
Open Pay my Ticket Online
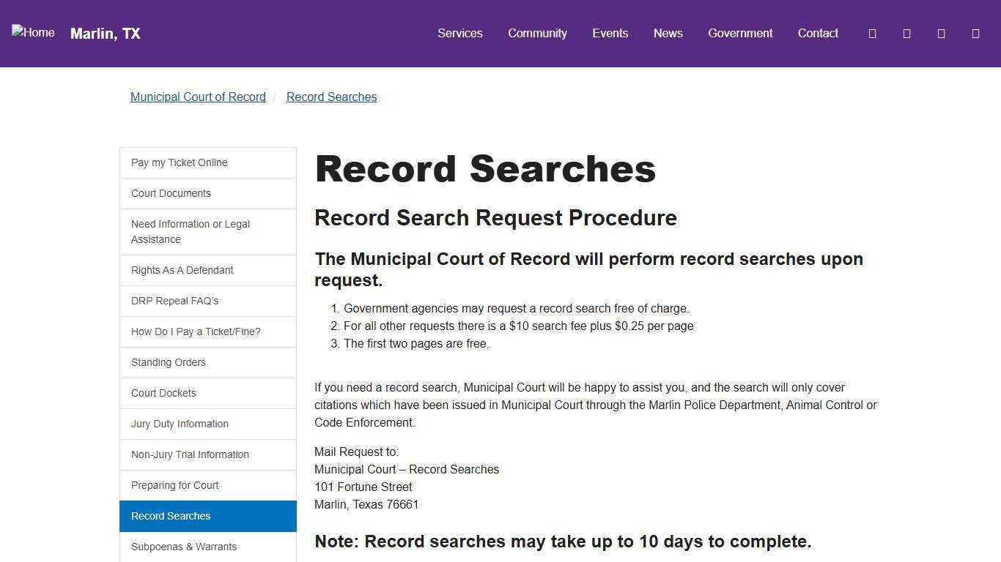pyautogui.click(x=179, y=162)
